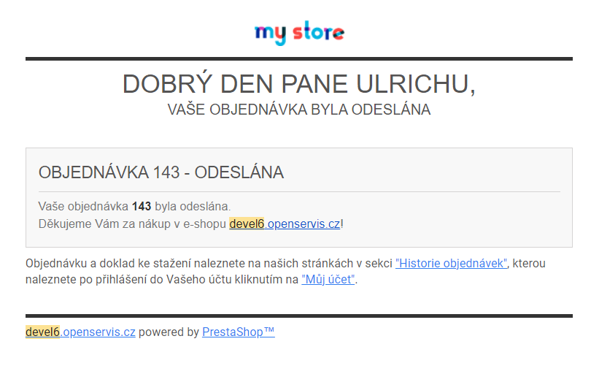Click the dark divider above the footer
This screenshot has height=374, width=591.
pos(298,316)
